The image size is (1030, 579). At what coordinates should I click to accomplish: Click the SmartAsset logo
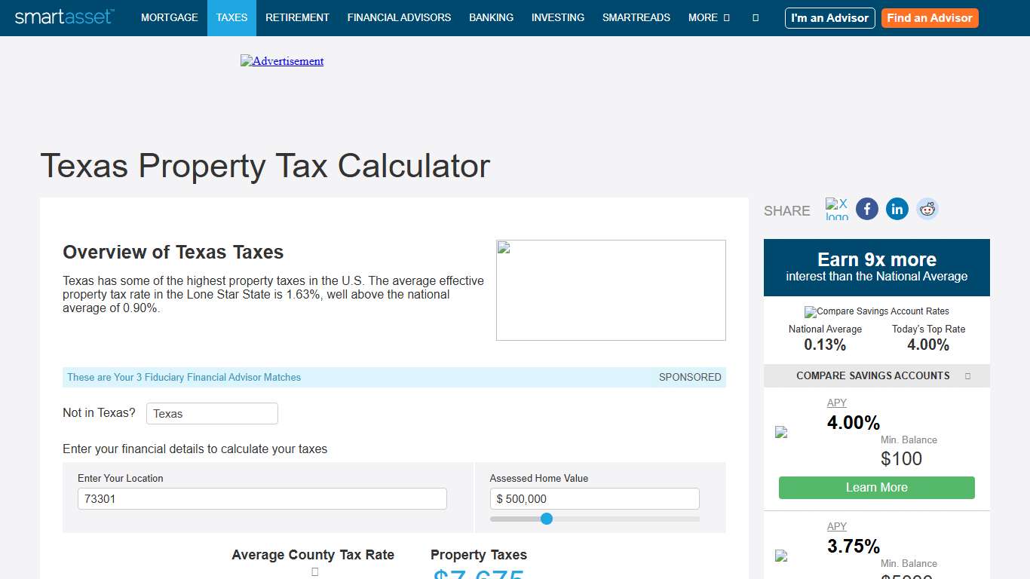(63, 17)
